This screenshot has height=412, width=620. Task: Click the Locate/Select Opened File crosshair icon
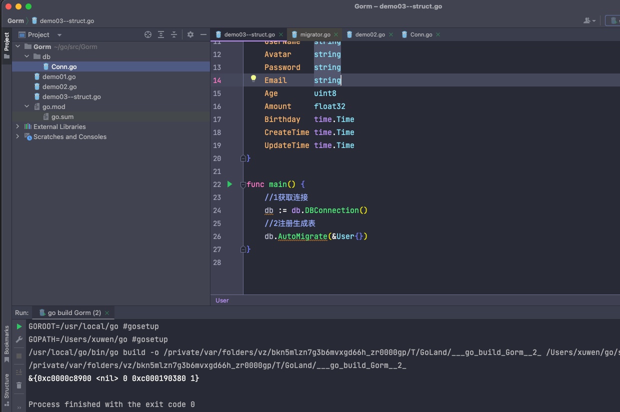click(x=148, y=34)
